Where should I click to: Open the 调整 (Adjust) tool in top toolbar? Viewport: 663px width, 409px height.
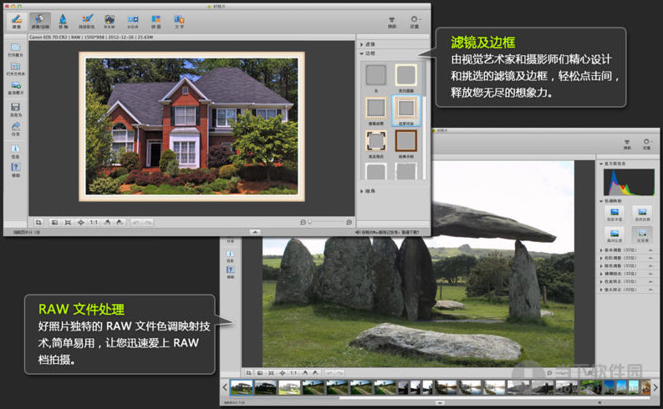pos(17,20)
